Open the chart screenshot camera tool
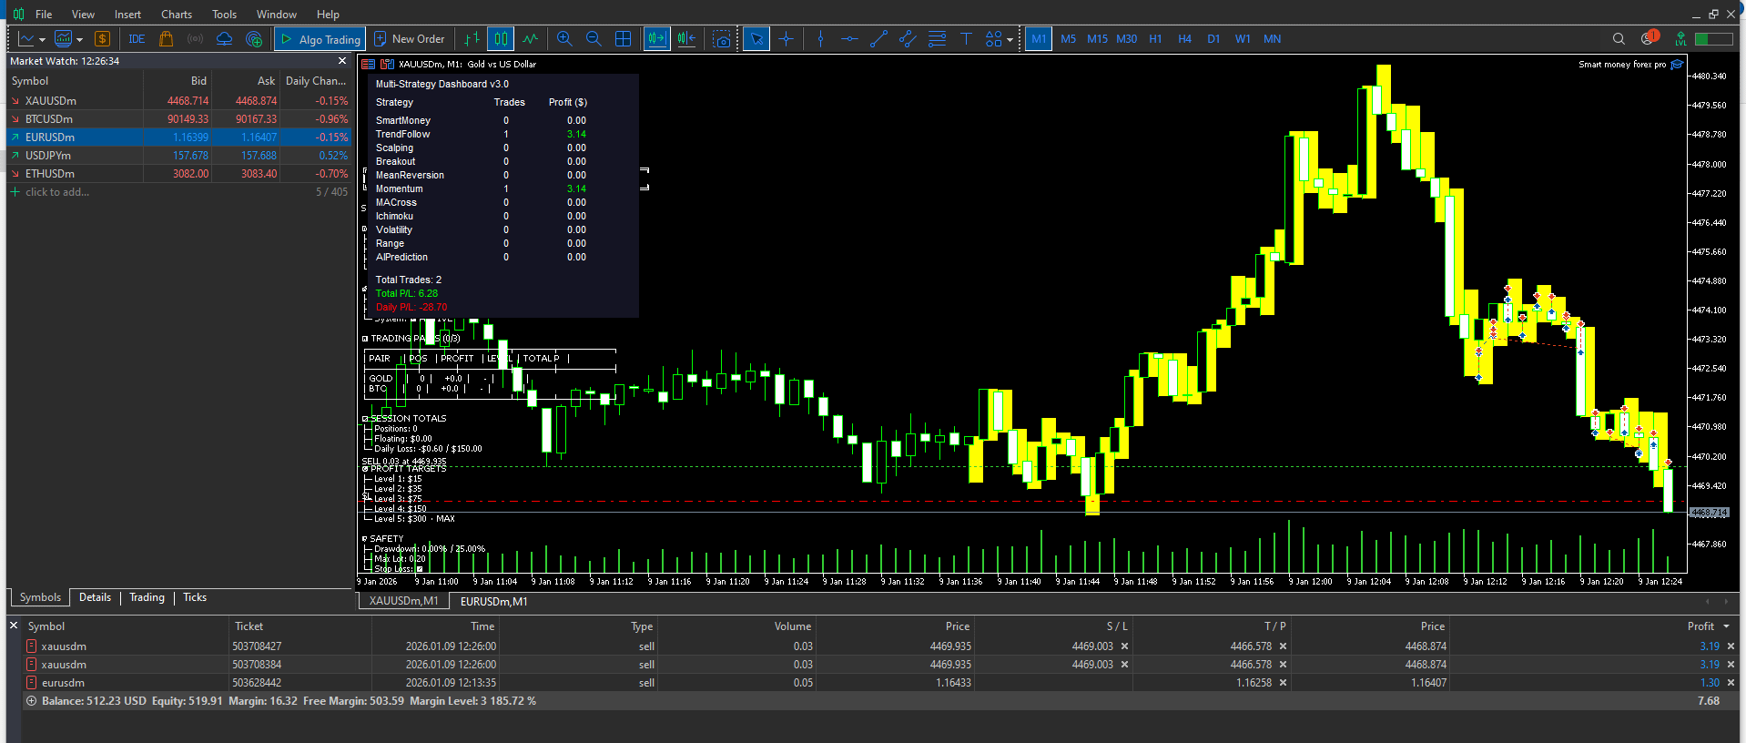Viewport: 1746px width, 743px height. pyautogui.click(x=722, y=39)
